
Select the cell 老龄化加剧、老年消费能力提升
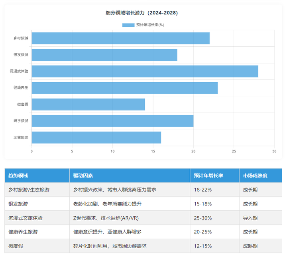pyautogui.click(x=130, y=204)
